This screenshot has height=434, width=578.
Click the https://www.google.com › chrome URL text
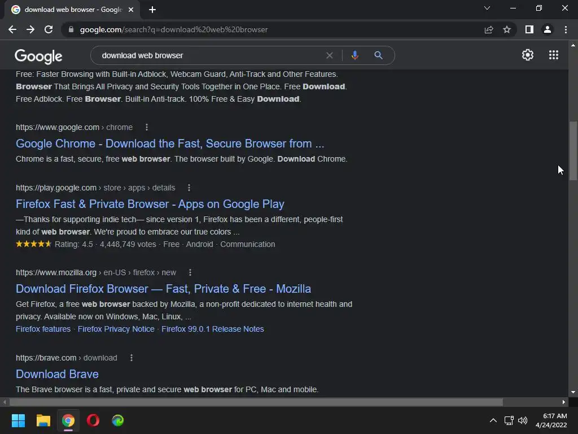click(74, 127)
